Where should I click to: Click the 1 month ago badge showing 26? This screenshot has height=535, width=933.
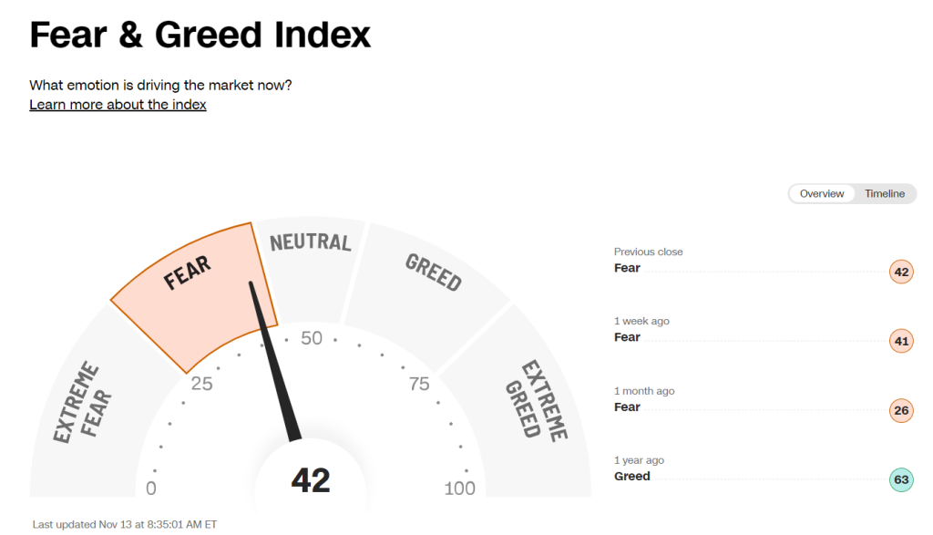901,411
